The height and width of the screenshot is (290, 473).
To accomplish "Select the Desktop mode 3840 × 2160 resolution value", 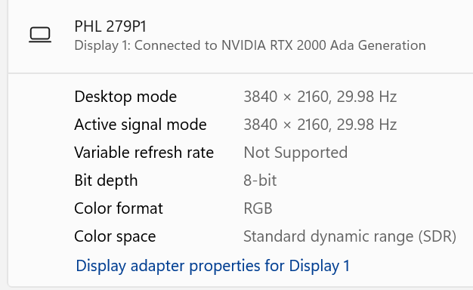I will click(x=287, y=97).
